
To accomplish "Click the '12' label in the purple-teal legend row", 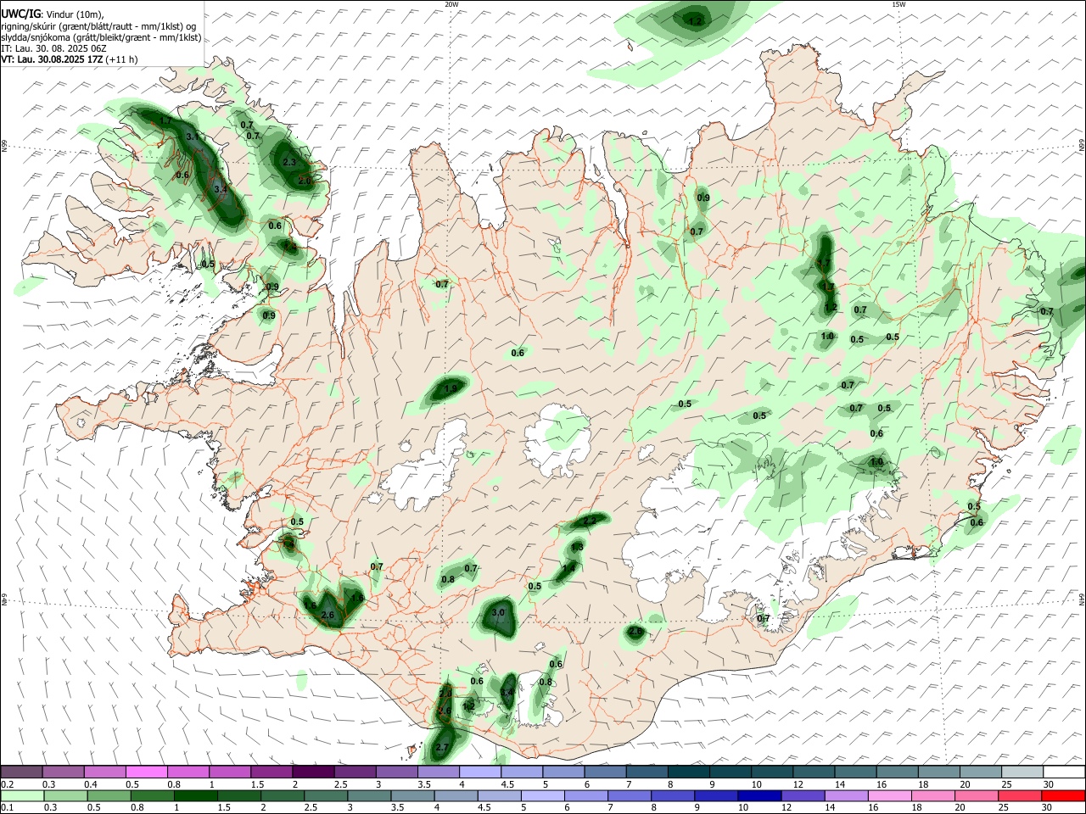I will pos(798,784).
